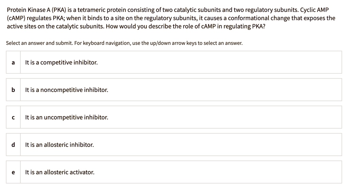The width and height of the screenshot is (348, 188).
Task: Choose "It is a noncompetitive inhibitor." option
Action: pos(67,90)
